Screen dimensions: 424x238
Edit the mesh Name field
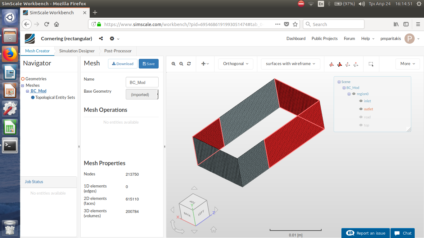[142, 82]
